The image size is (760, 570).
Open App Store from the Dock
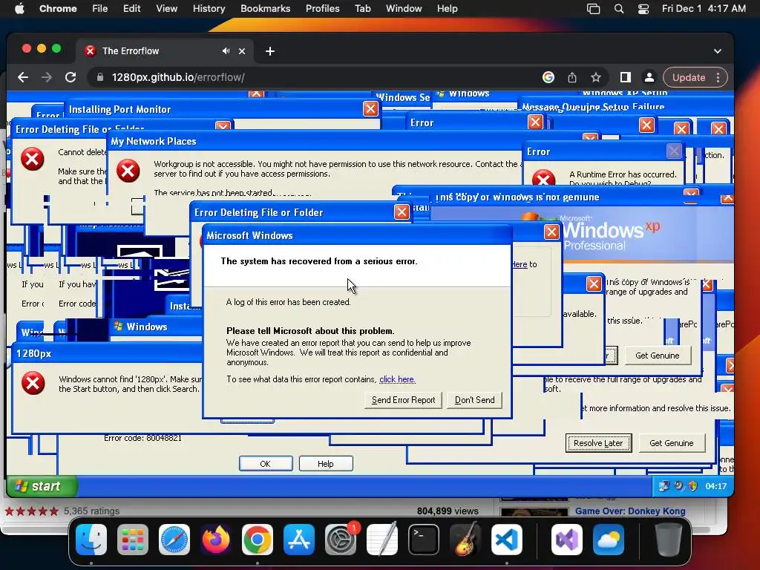point(299,540)
